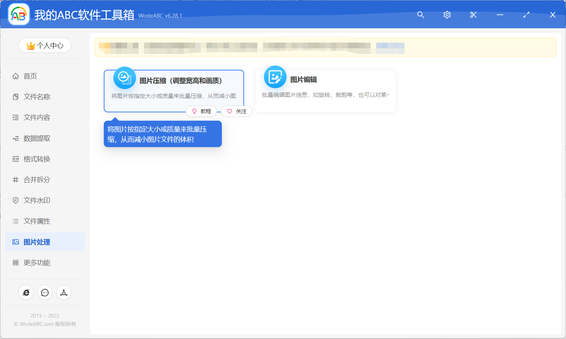Open the feedback chat bubble icon
Screen dimensions: 566x339
click(x=45, y=292)
